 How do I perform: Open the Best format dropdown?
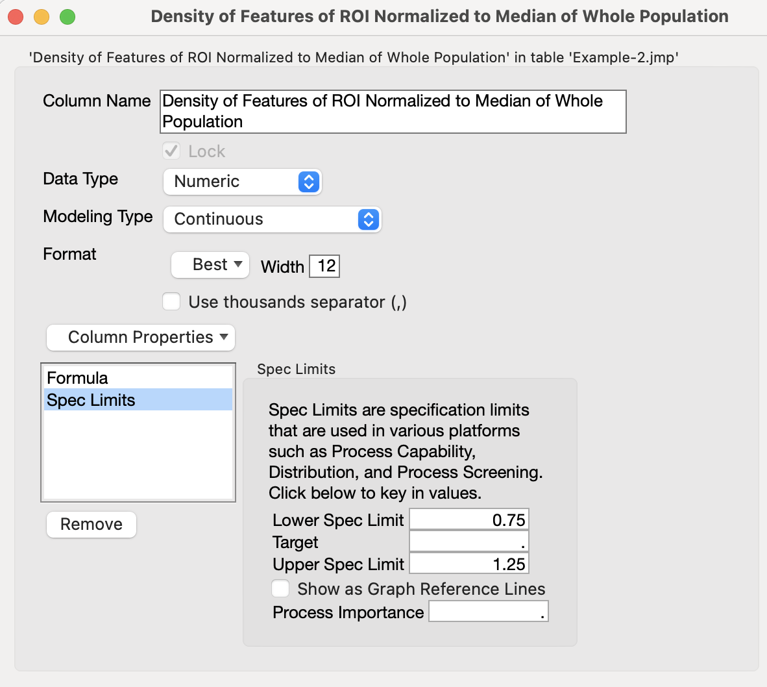210,265
